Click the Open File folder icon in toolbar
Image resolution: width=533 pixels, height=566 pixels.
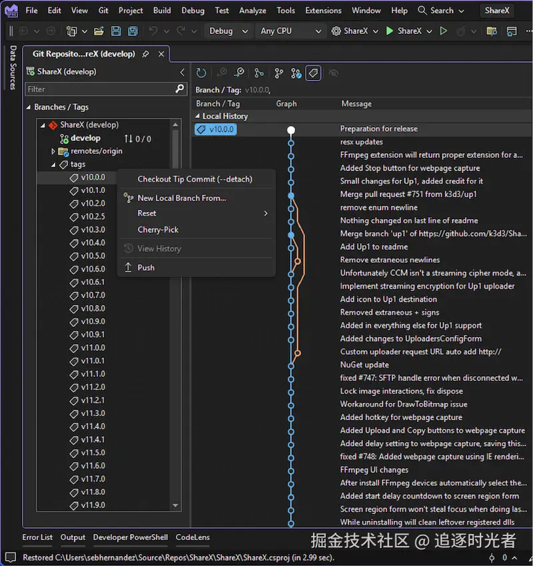click(x=99, y=31)
